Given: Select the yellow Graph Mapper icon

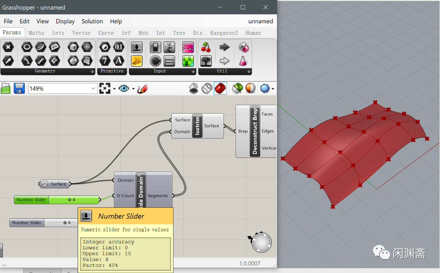Looking at the screenshot, I should point(137,61).
